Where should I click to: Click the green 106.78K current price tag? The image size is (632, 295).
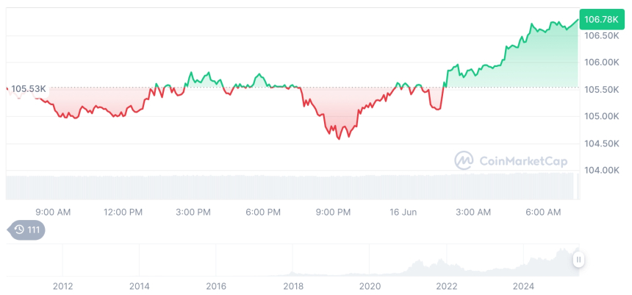coord(600,19)
